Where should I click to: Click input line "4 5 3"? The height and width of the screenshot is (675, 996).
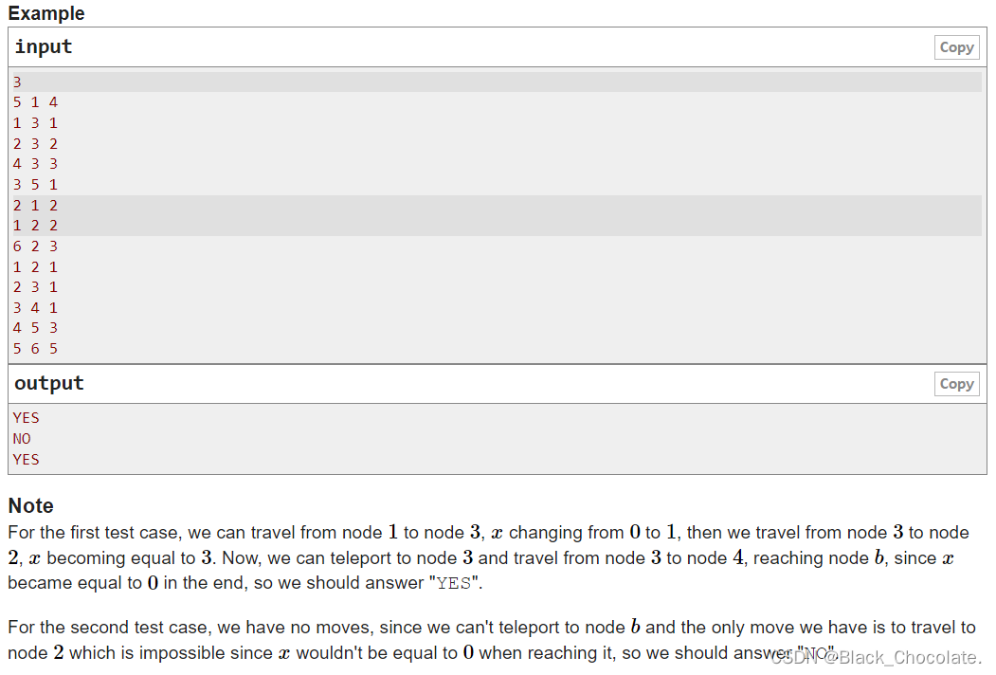36,328
